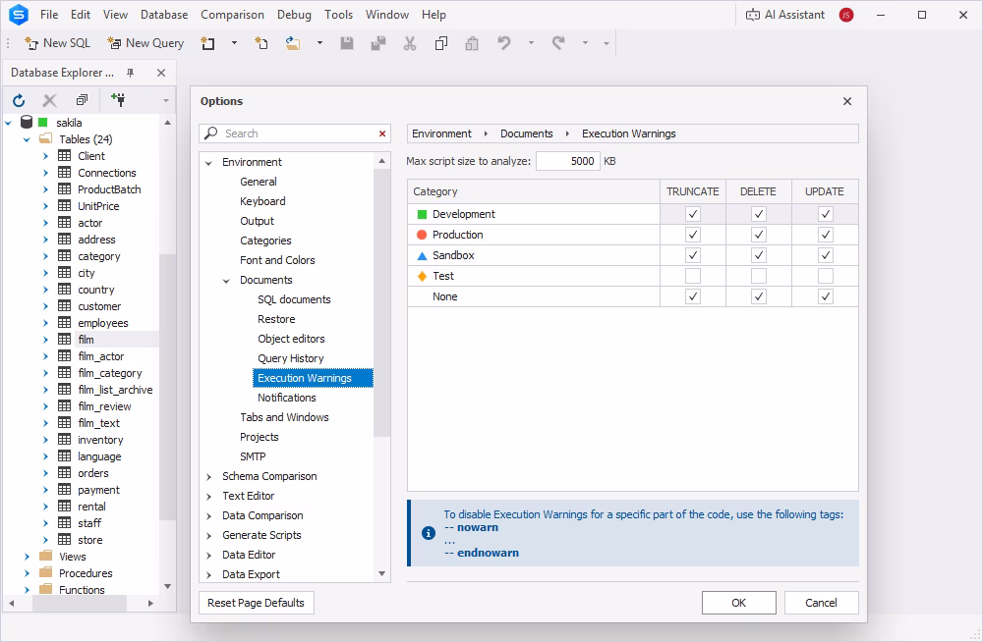Click the Cut scissors icon

pyautogui.click(x=409, y=42)
